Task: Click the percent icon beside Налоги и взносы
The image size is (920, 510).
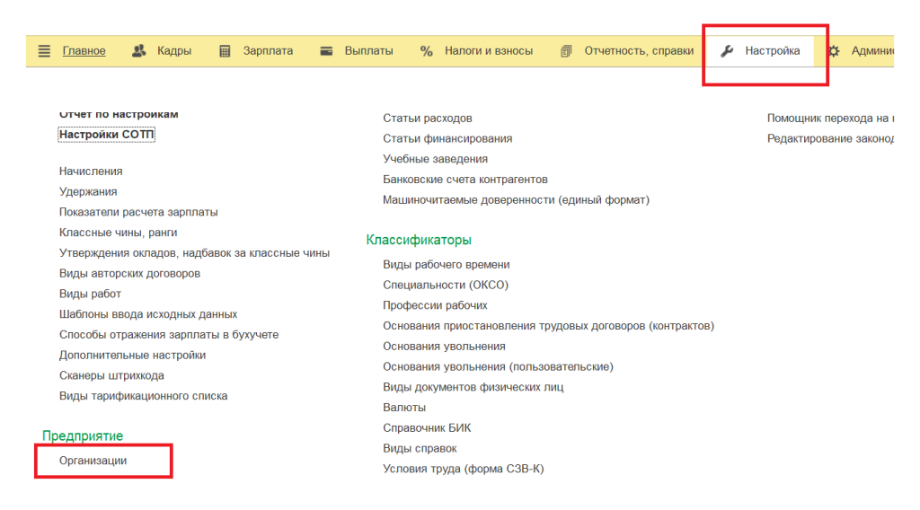Action: tap(427, 51)
